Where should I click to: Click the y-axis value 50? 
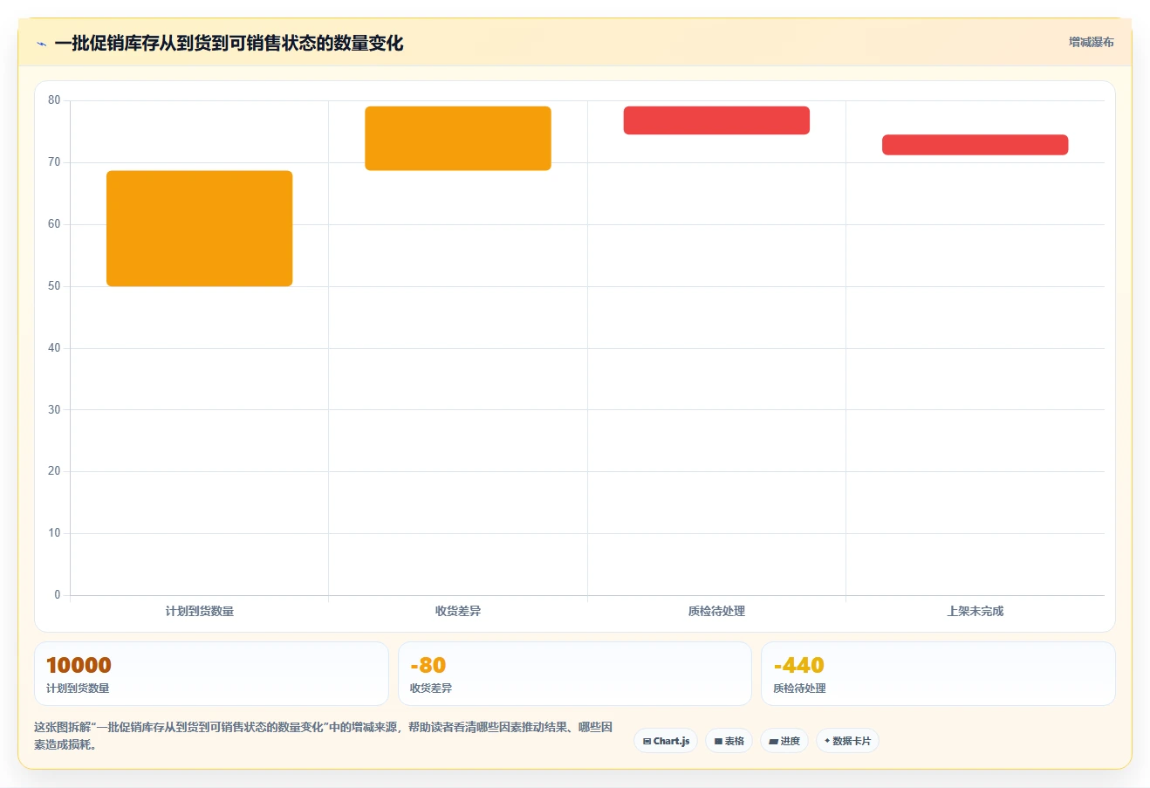pos(54,286)
